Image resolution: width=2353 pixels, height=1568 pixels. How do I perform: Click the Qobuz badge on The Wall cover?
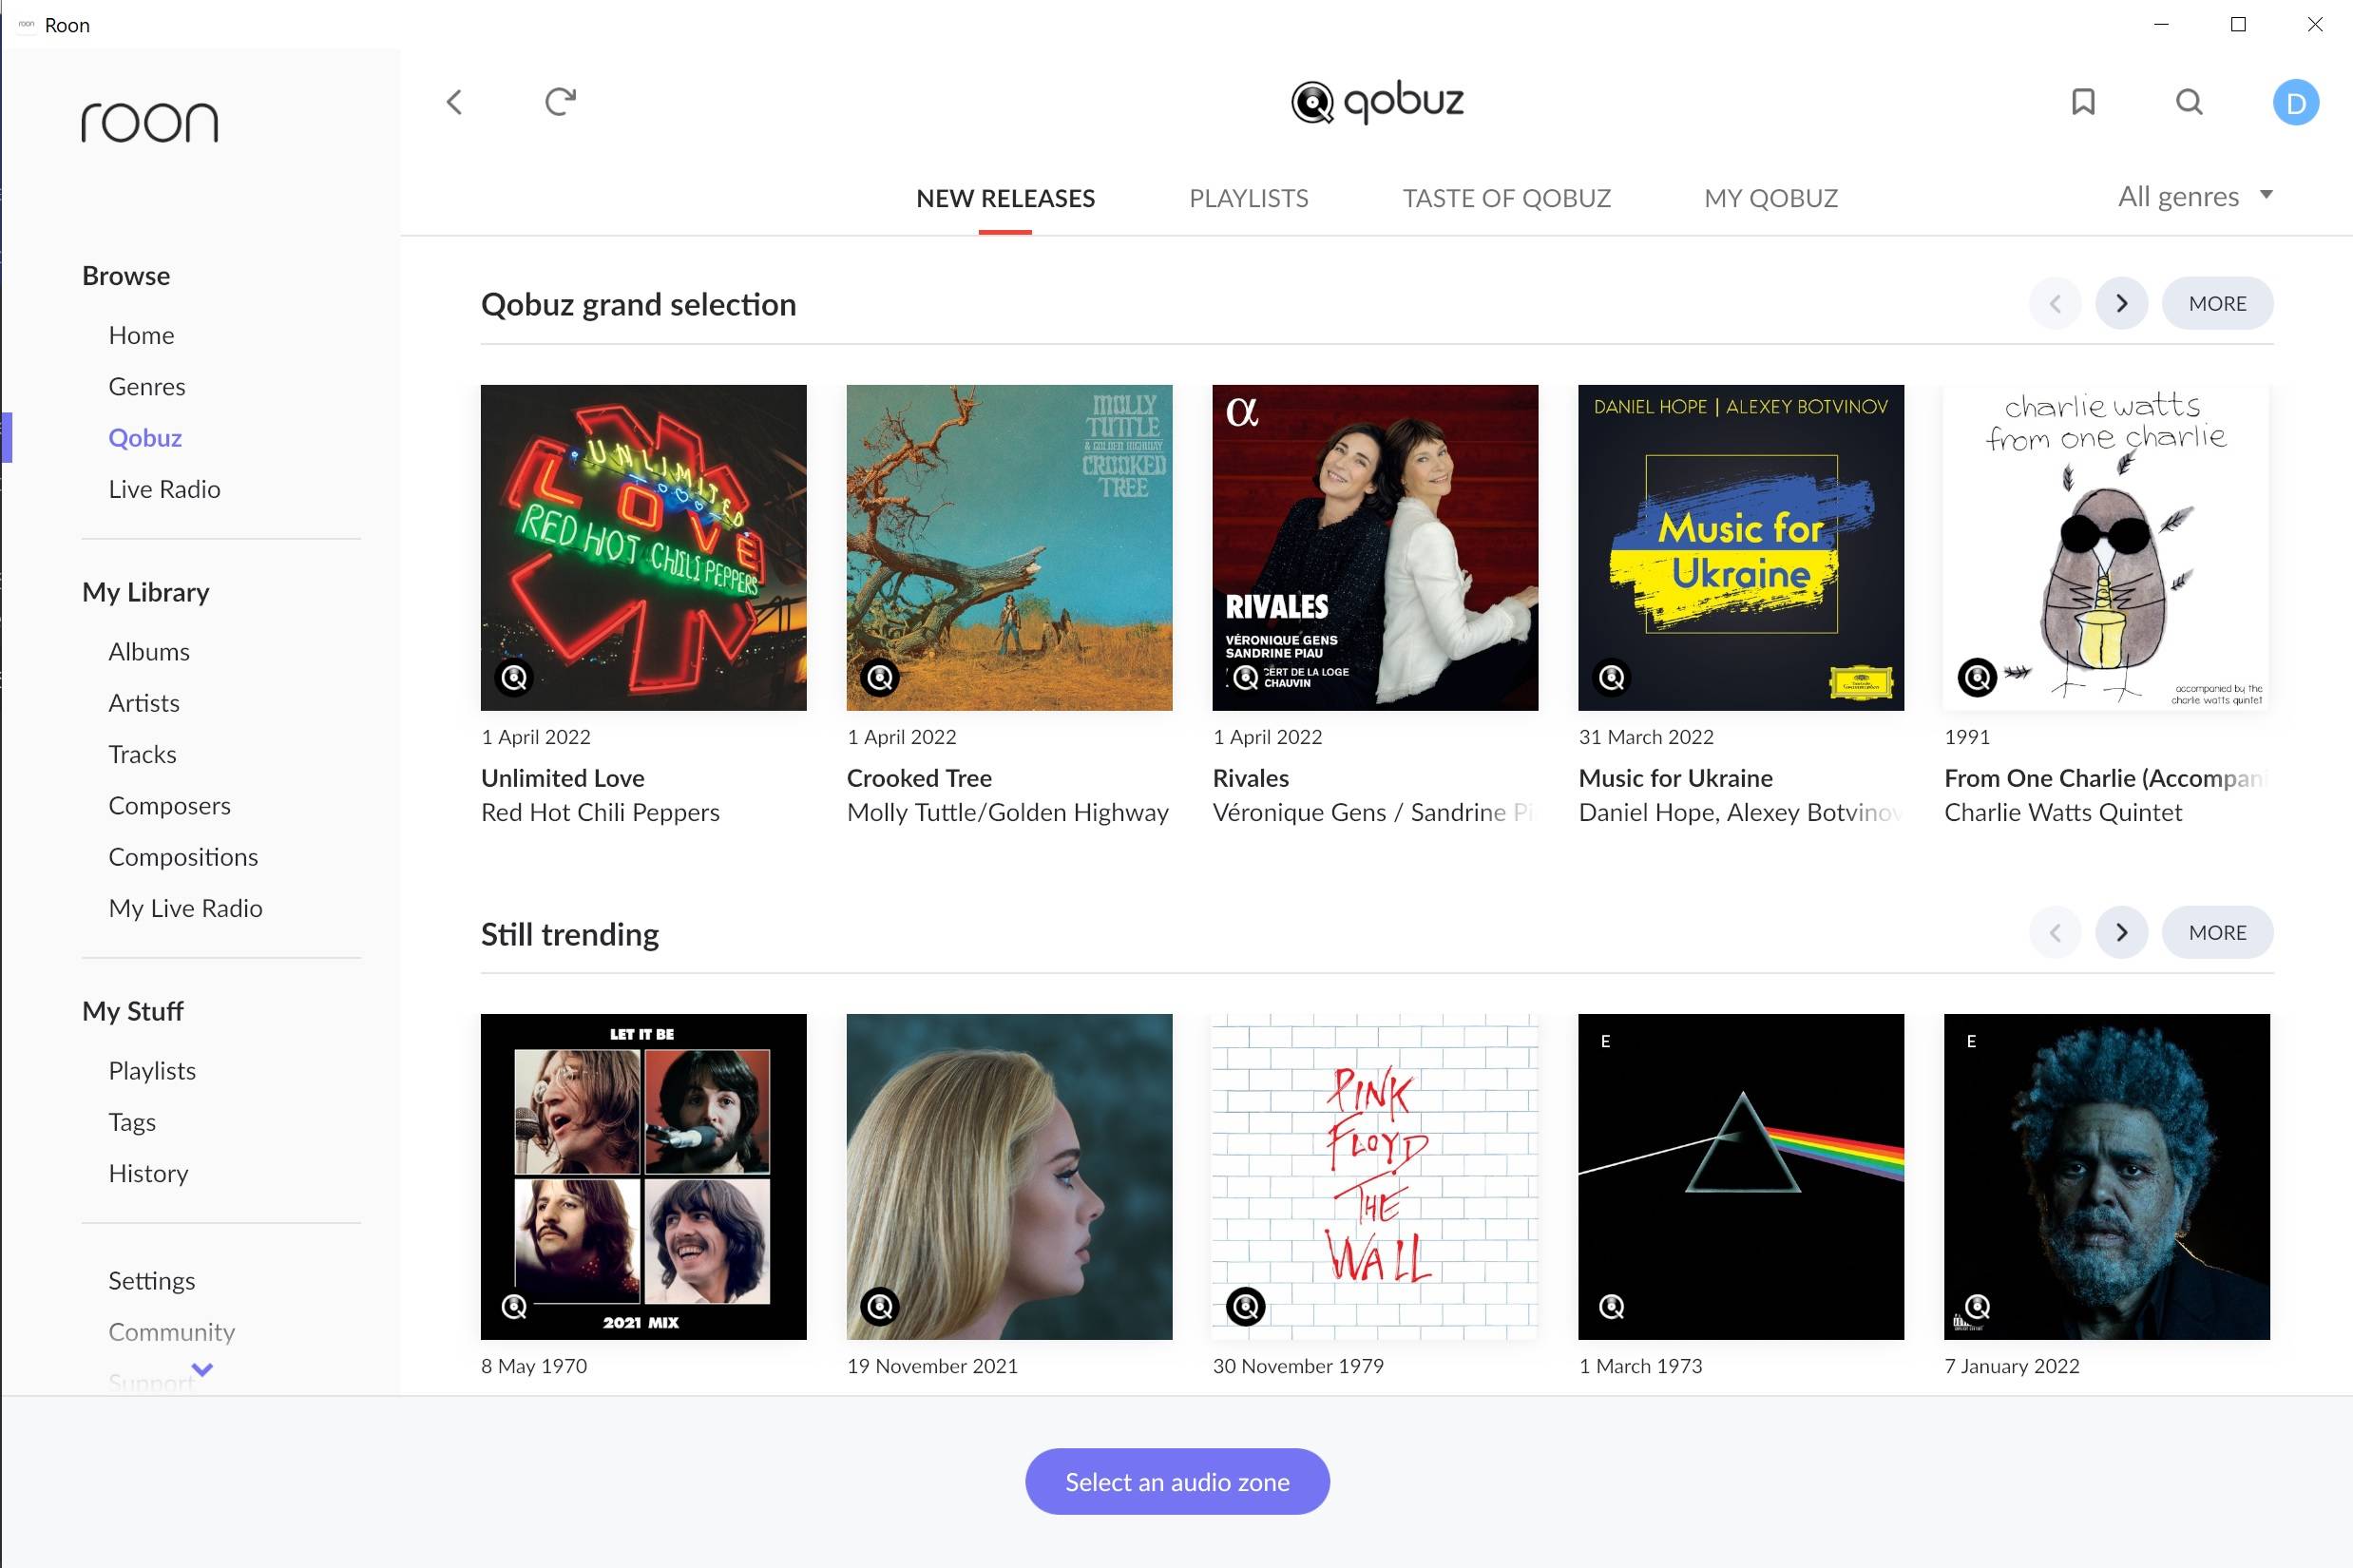coord(1246,1307)
